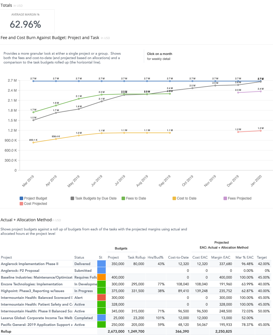Open Intermountain Health: Balanced Scorecard project
The image size is (273, 335).
tap(37, 298)
